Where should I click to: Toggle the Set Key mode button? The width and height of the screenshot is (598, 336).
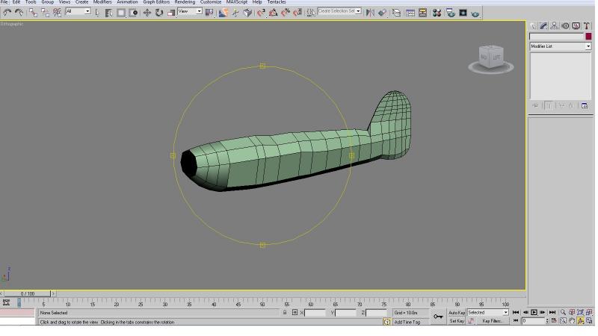coord(457,321)
